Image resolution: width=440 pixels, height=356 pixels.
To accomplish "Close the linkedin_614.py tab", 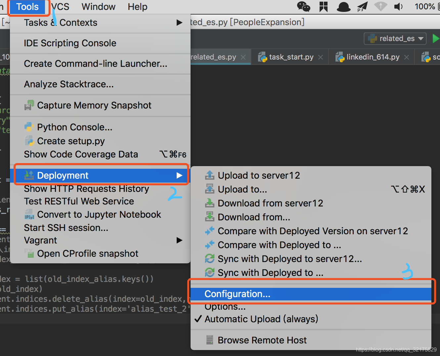I will click(x=407, y=57).
